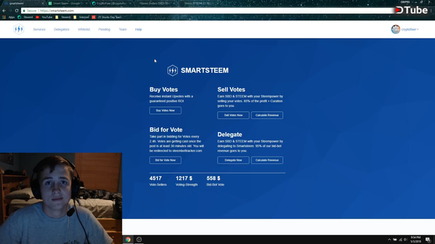Open the Delegators page
The height and width of the screenshot is (244, 435).
coord(62,29)
